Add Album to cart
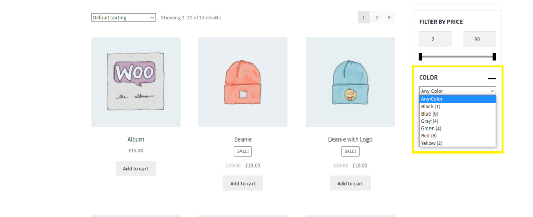The width and height of the screenshot is (533, 217). coord(135,169)
